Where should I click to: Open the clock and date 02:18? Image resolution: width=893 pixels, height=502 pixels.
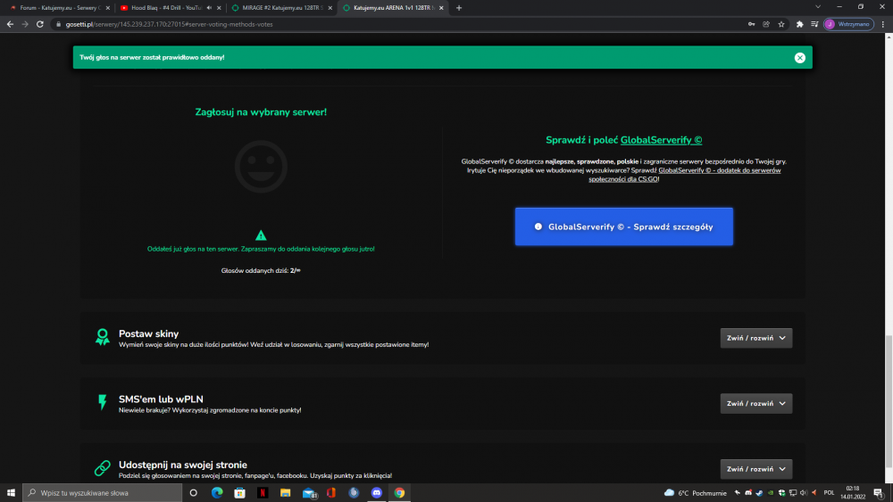point(852,492)
